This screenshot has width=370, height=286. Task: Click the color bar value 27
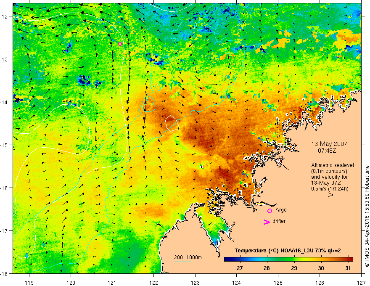[240, 268]
